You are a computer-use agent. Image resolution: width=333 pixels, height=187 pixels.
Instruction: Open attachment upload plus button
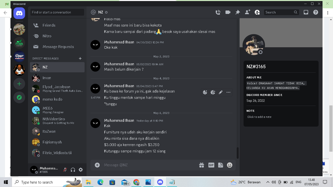coord(97,165)
